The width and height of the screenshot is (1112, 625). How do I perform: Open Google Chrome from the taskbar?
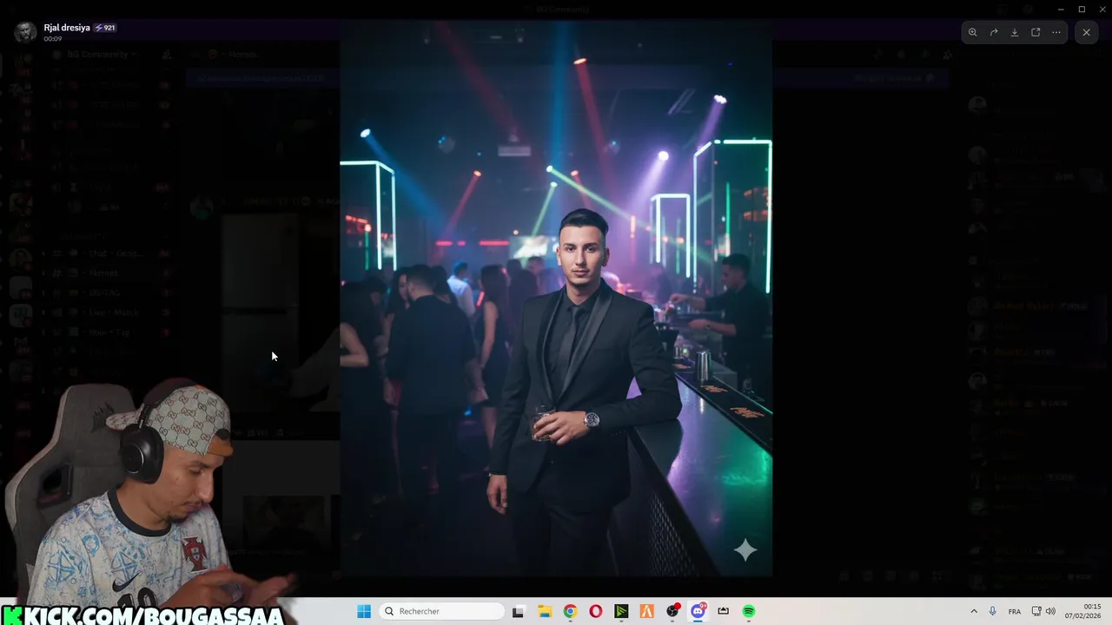[570, 611]
